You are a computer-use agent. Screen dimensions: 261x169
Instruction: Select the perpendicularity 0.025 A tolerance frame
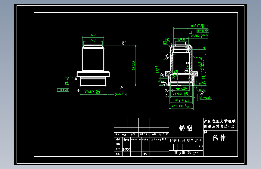[63, 90]
